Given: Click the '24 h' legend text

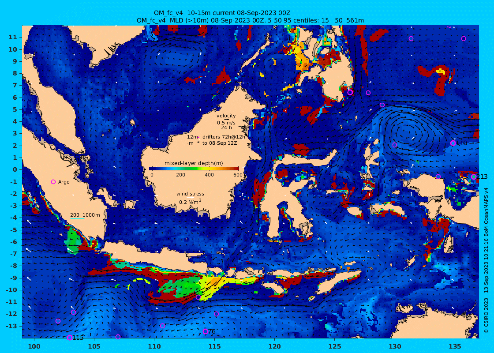Looking at the screenshot, I should pyautogui.click(x=226, y=128).
